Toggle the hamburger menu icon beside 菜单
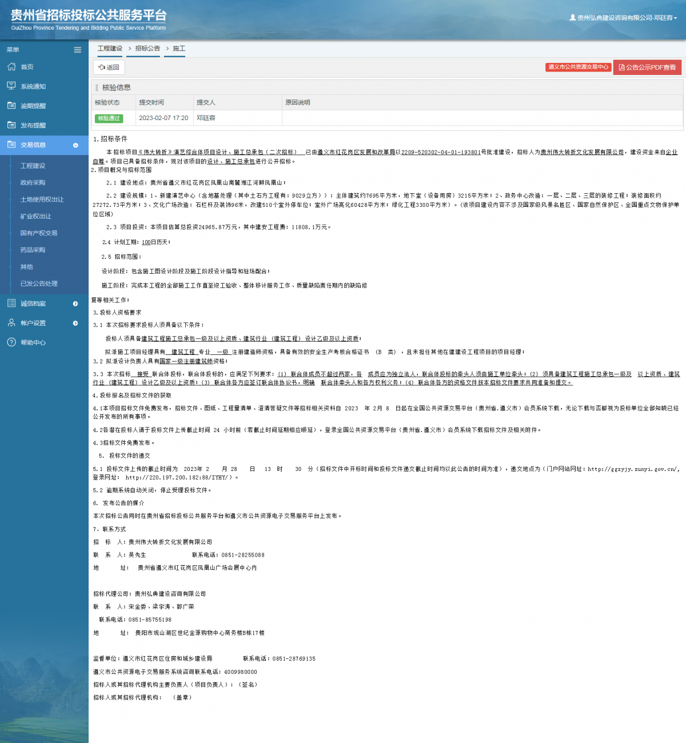The image size is (686, 743). (x=77, y=50)
